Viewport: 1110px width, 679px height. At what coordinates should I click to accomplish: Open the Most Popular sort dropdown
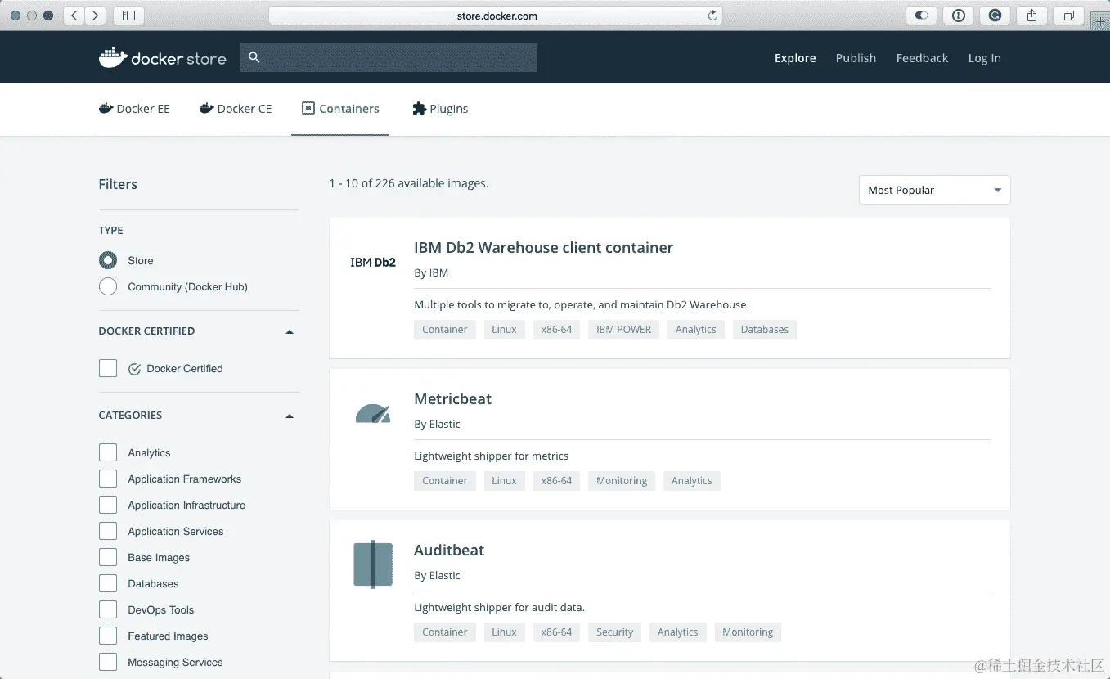[934, 190]
